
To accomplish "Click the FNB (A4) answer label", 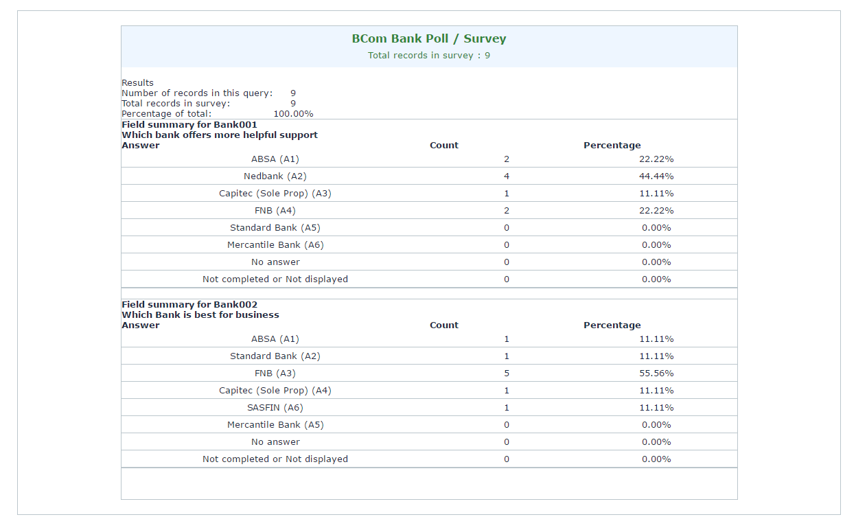I will click(x=275, y=211).
